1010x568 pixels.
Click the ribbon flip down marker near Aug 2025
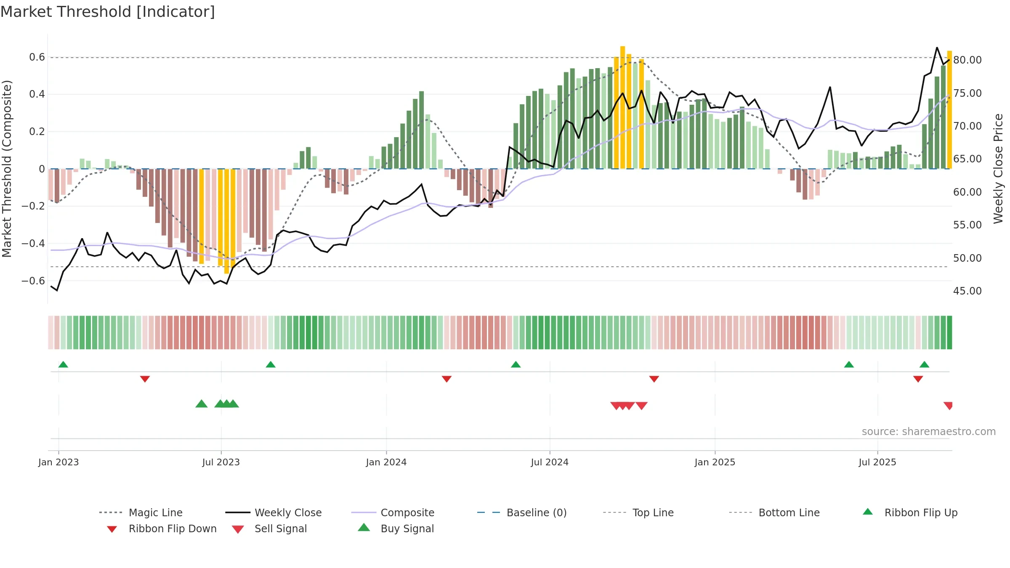click(x=918, y=379)
